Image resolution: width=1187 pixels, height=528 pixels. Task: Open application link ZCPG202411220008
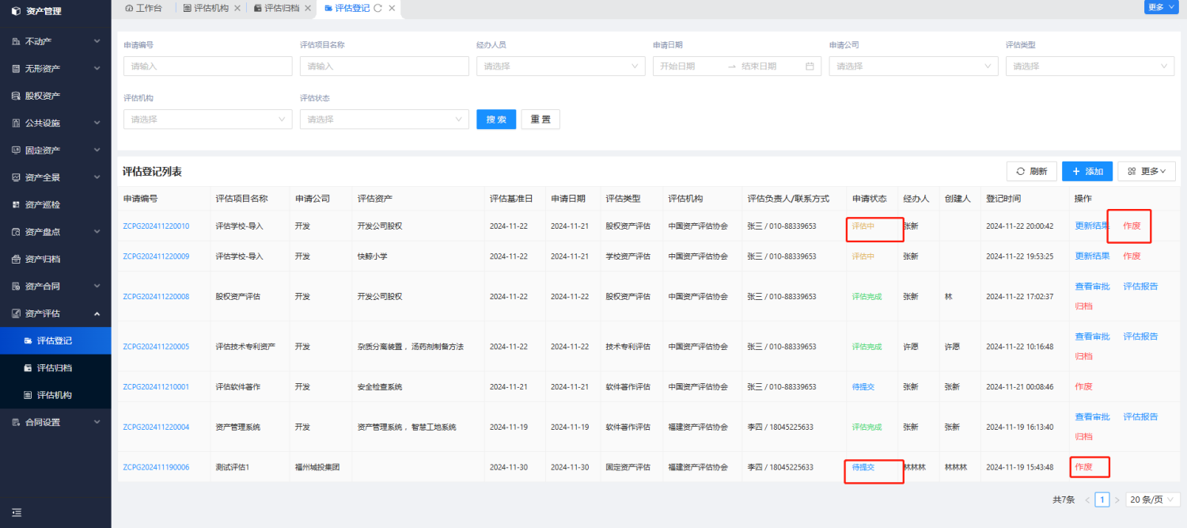(156, 297)
